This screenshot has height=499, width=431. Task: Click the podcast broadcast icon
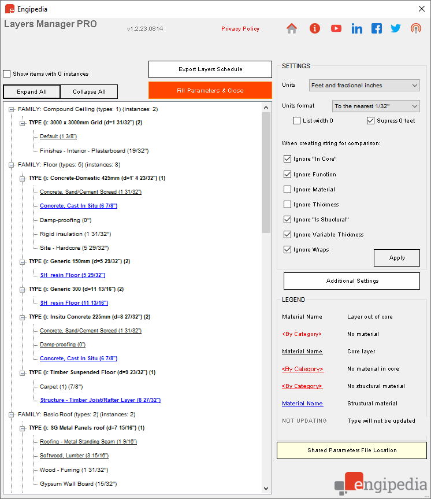416,29
